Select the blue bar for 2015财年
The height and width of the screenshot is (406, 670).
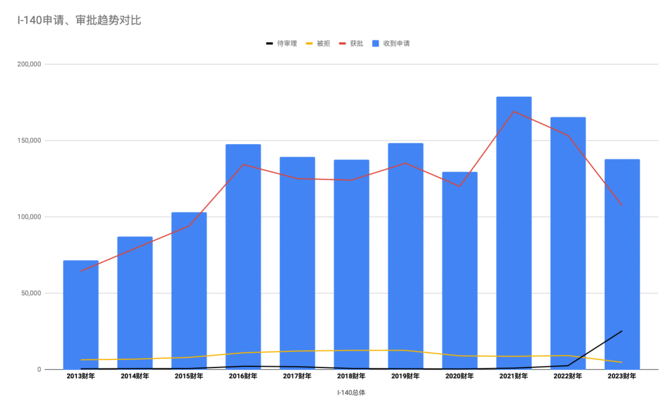pyautogui.click(x=189, y=291)
